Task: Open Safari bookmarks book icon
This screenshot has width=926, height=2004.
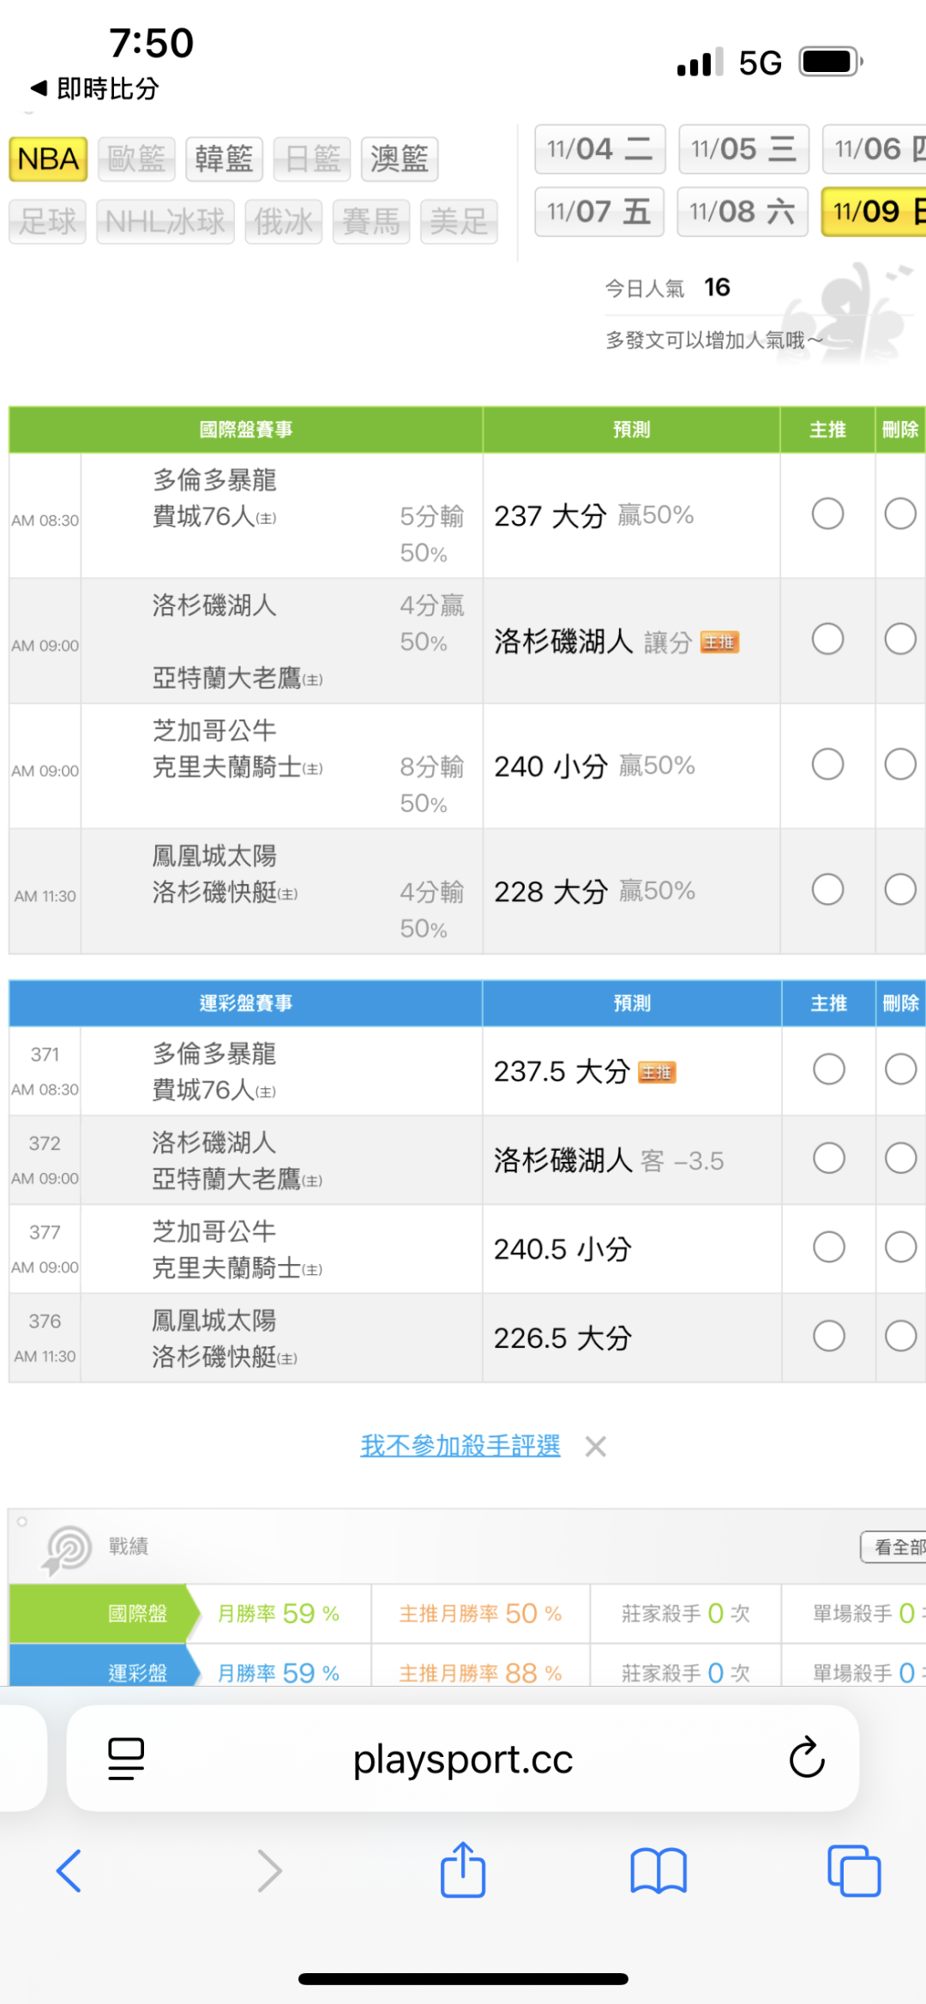Action: point(658,1870)
